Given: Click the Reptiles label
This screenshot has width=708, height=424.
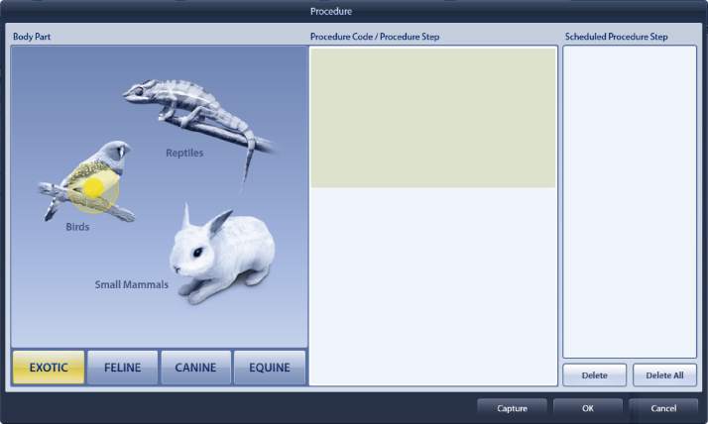Looking at the screenshot, I should tap(184, 153).
